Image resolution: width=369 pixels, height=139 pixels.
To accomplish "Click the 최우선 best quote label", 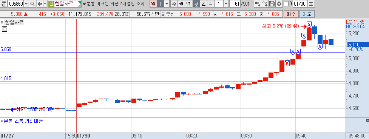I will point(168,14).
